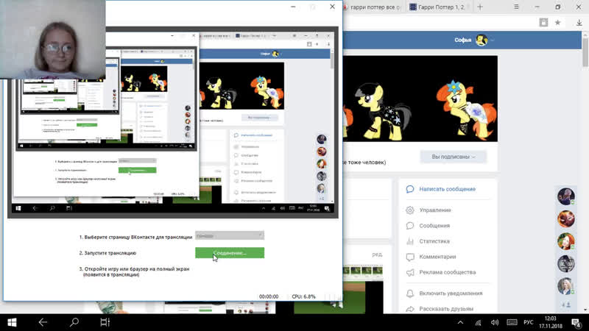The height and width of the screenshot is (331, 589).
Task: Click the bookmarks panel icon in the browser toolbar
Action: click(543, 23)
